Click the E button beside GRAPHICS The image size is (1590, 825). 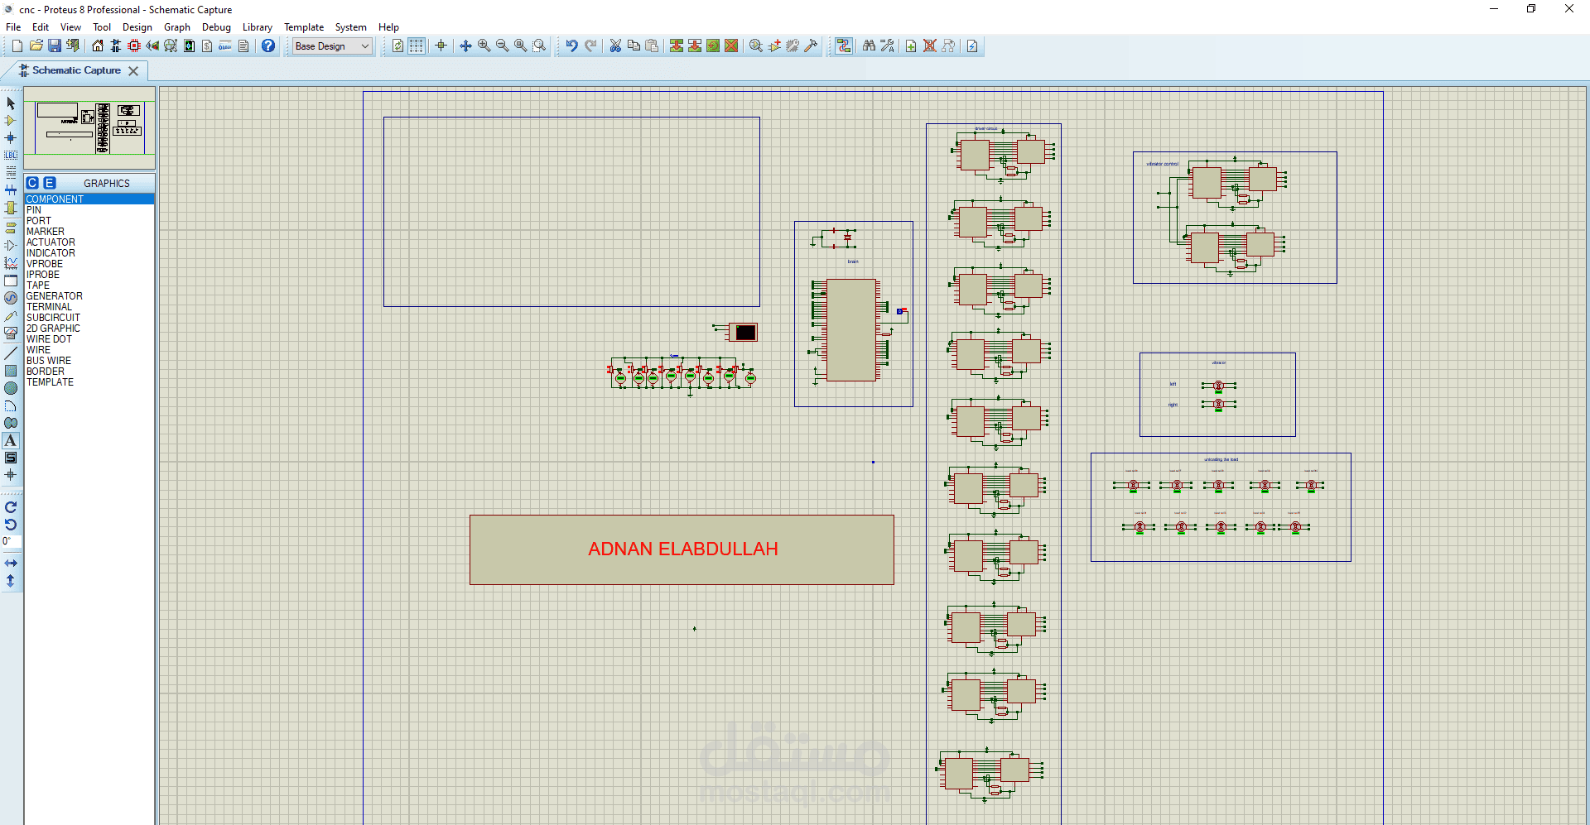pos(50,183)
